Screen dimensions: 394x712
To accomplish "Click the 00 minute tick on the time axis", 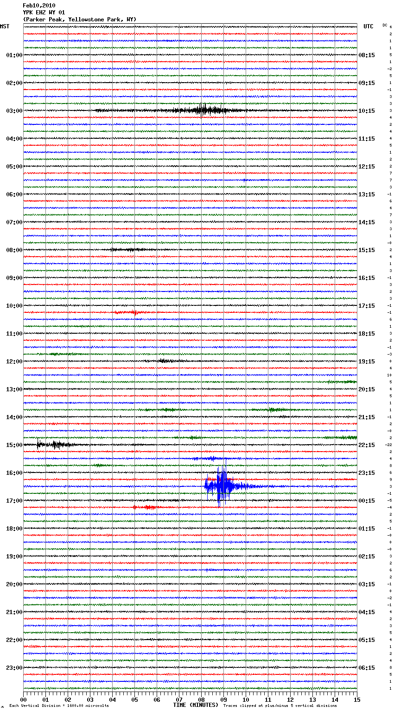I will coord(24,699).
